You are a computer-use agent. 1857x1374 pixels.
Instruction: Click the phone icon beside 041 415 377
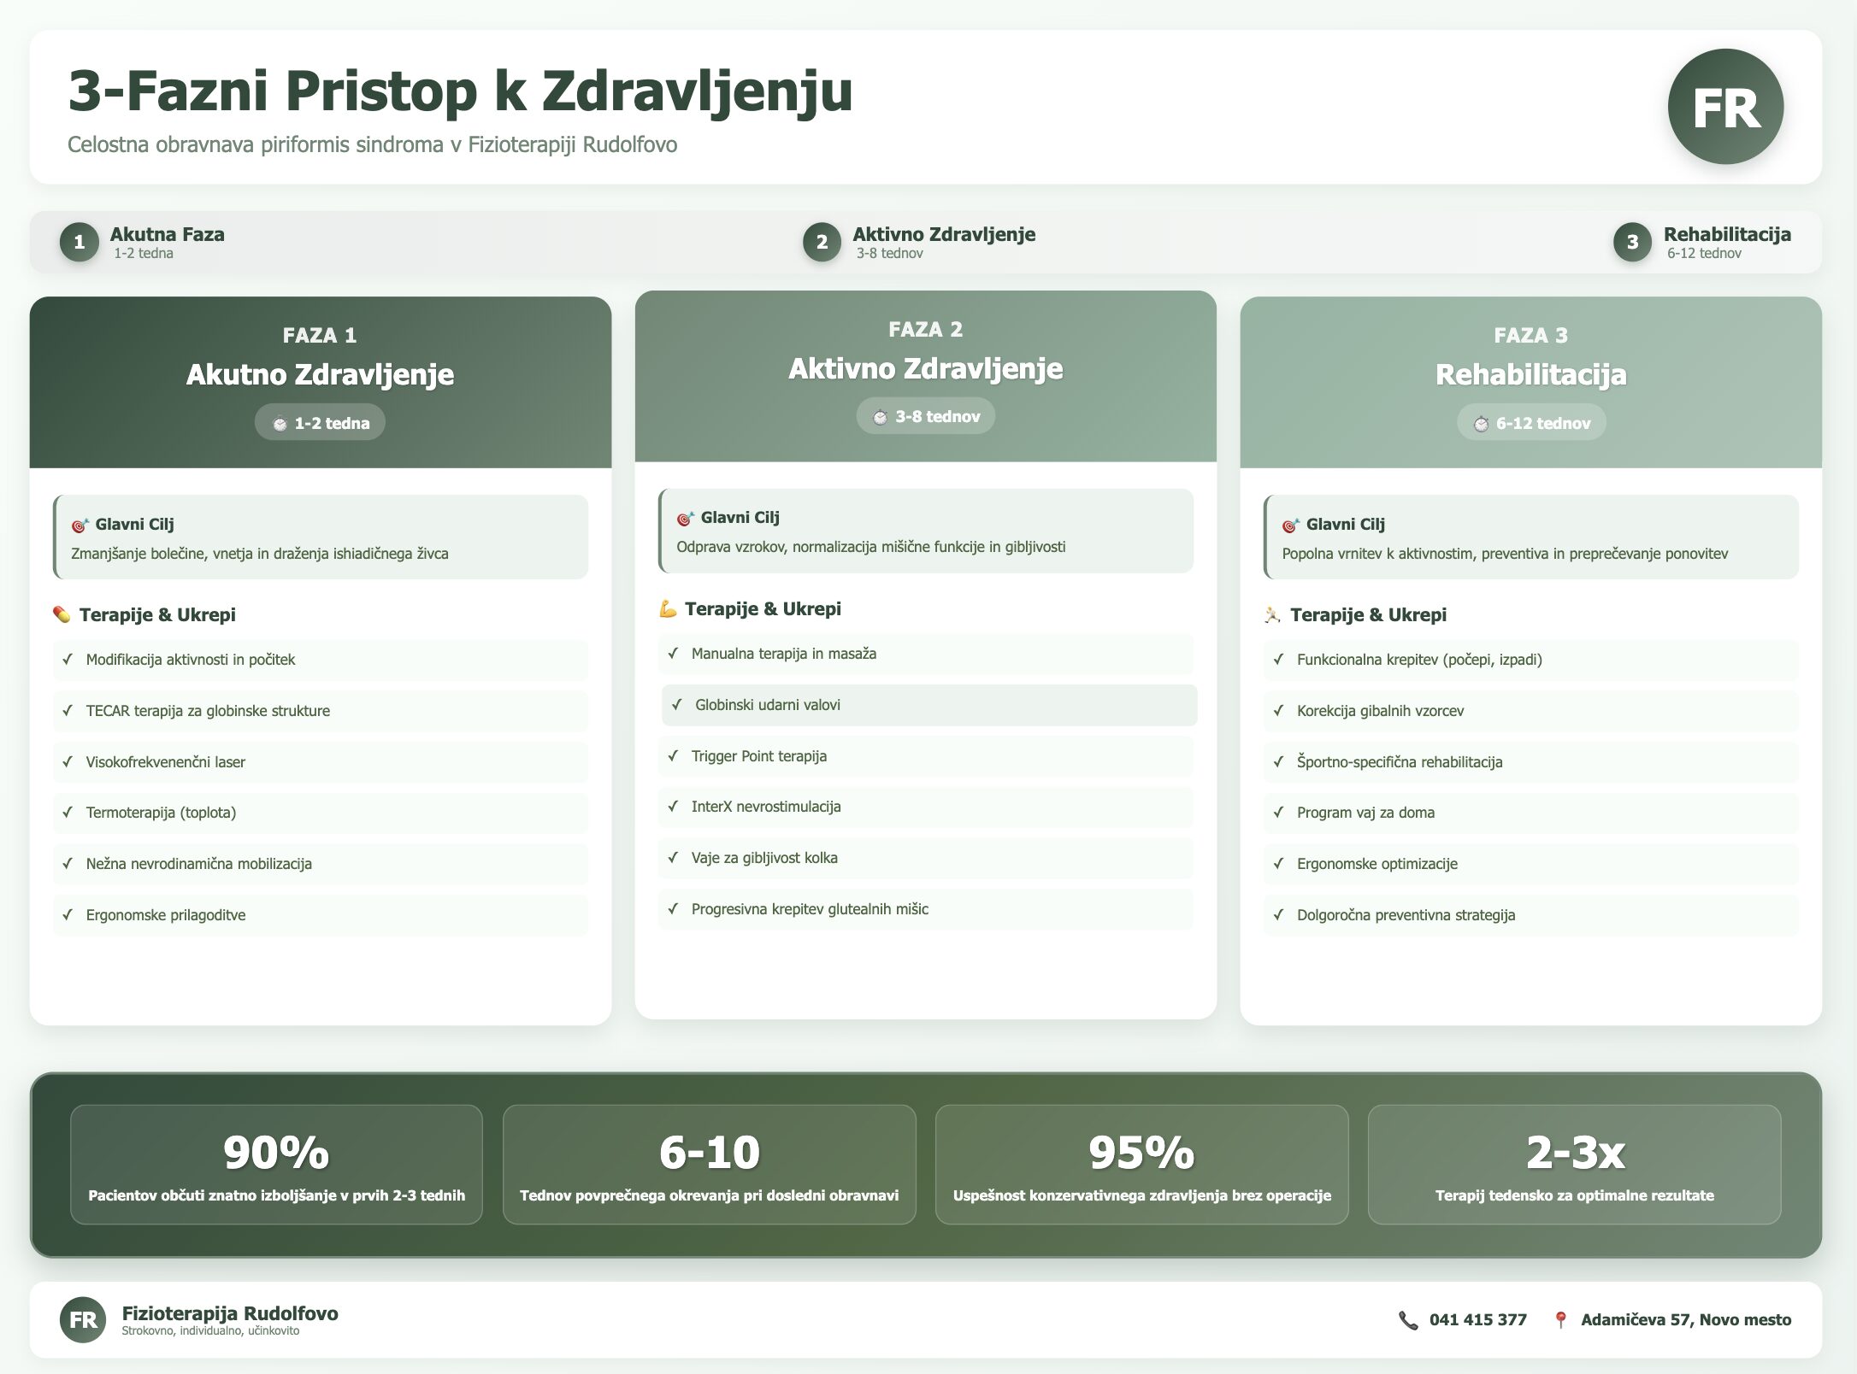pos(1407,1320)
